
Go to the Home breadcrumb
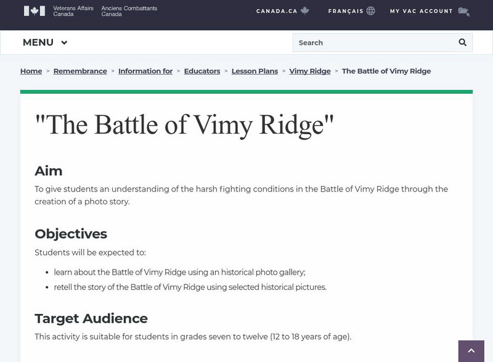click(x=31, y=71)
